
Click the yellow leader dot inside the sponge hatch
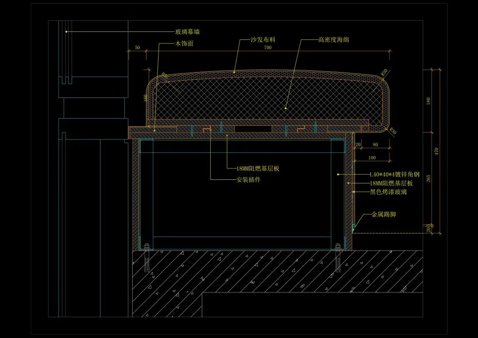(x=285, y=108)
